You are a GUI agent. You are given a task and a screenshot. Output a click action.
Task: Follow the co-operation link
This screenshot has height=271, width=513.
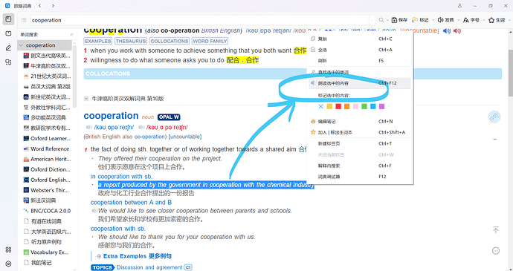pos(150,137)
